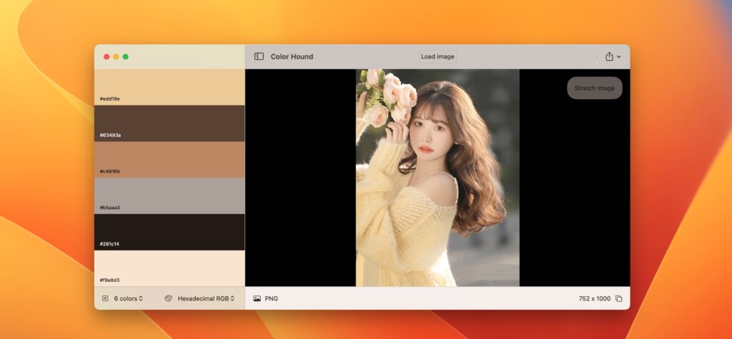The height and width of the screenshot is (339, 732).
Task: Click the PNG format label
Action: 271,298
